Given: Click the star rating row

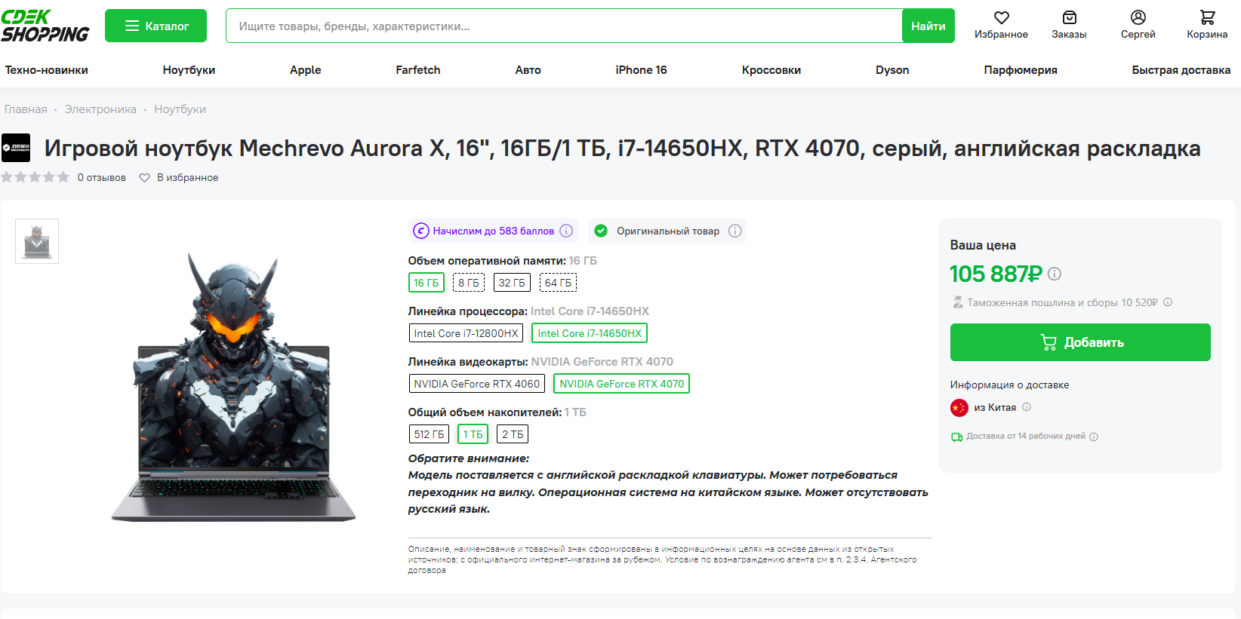Looking at the screenshot, I should click(x=35, y=177).
